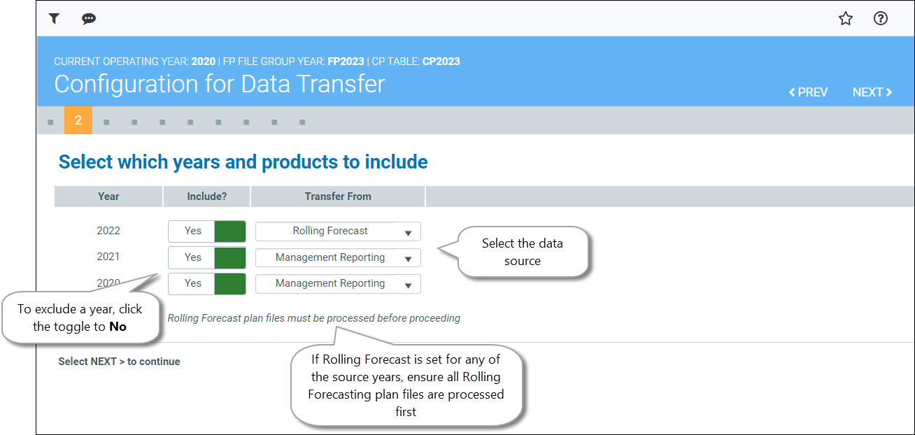Open help question mark icon
Image resolution: width=915 pixels, height=435 pixels.
pos(881,19)
